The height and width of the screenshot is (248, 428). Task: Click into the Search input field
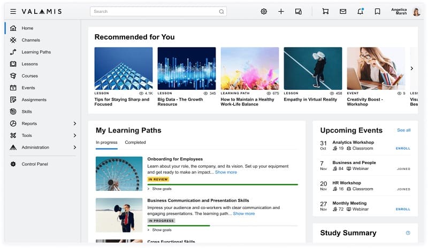point(158,11)
